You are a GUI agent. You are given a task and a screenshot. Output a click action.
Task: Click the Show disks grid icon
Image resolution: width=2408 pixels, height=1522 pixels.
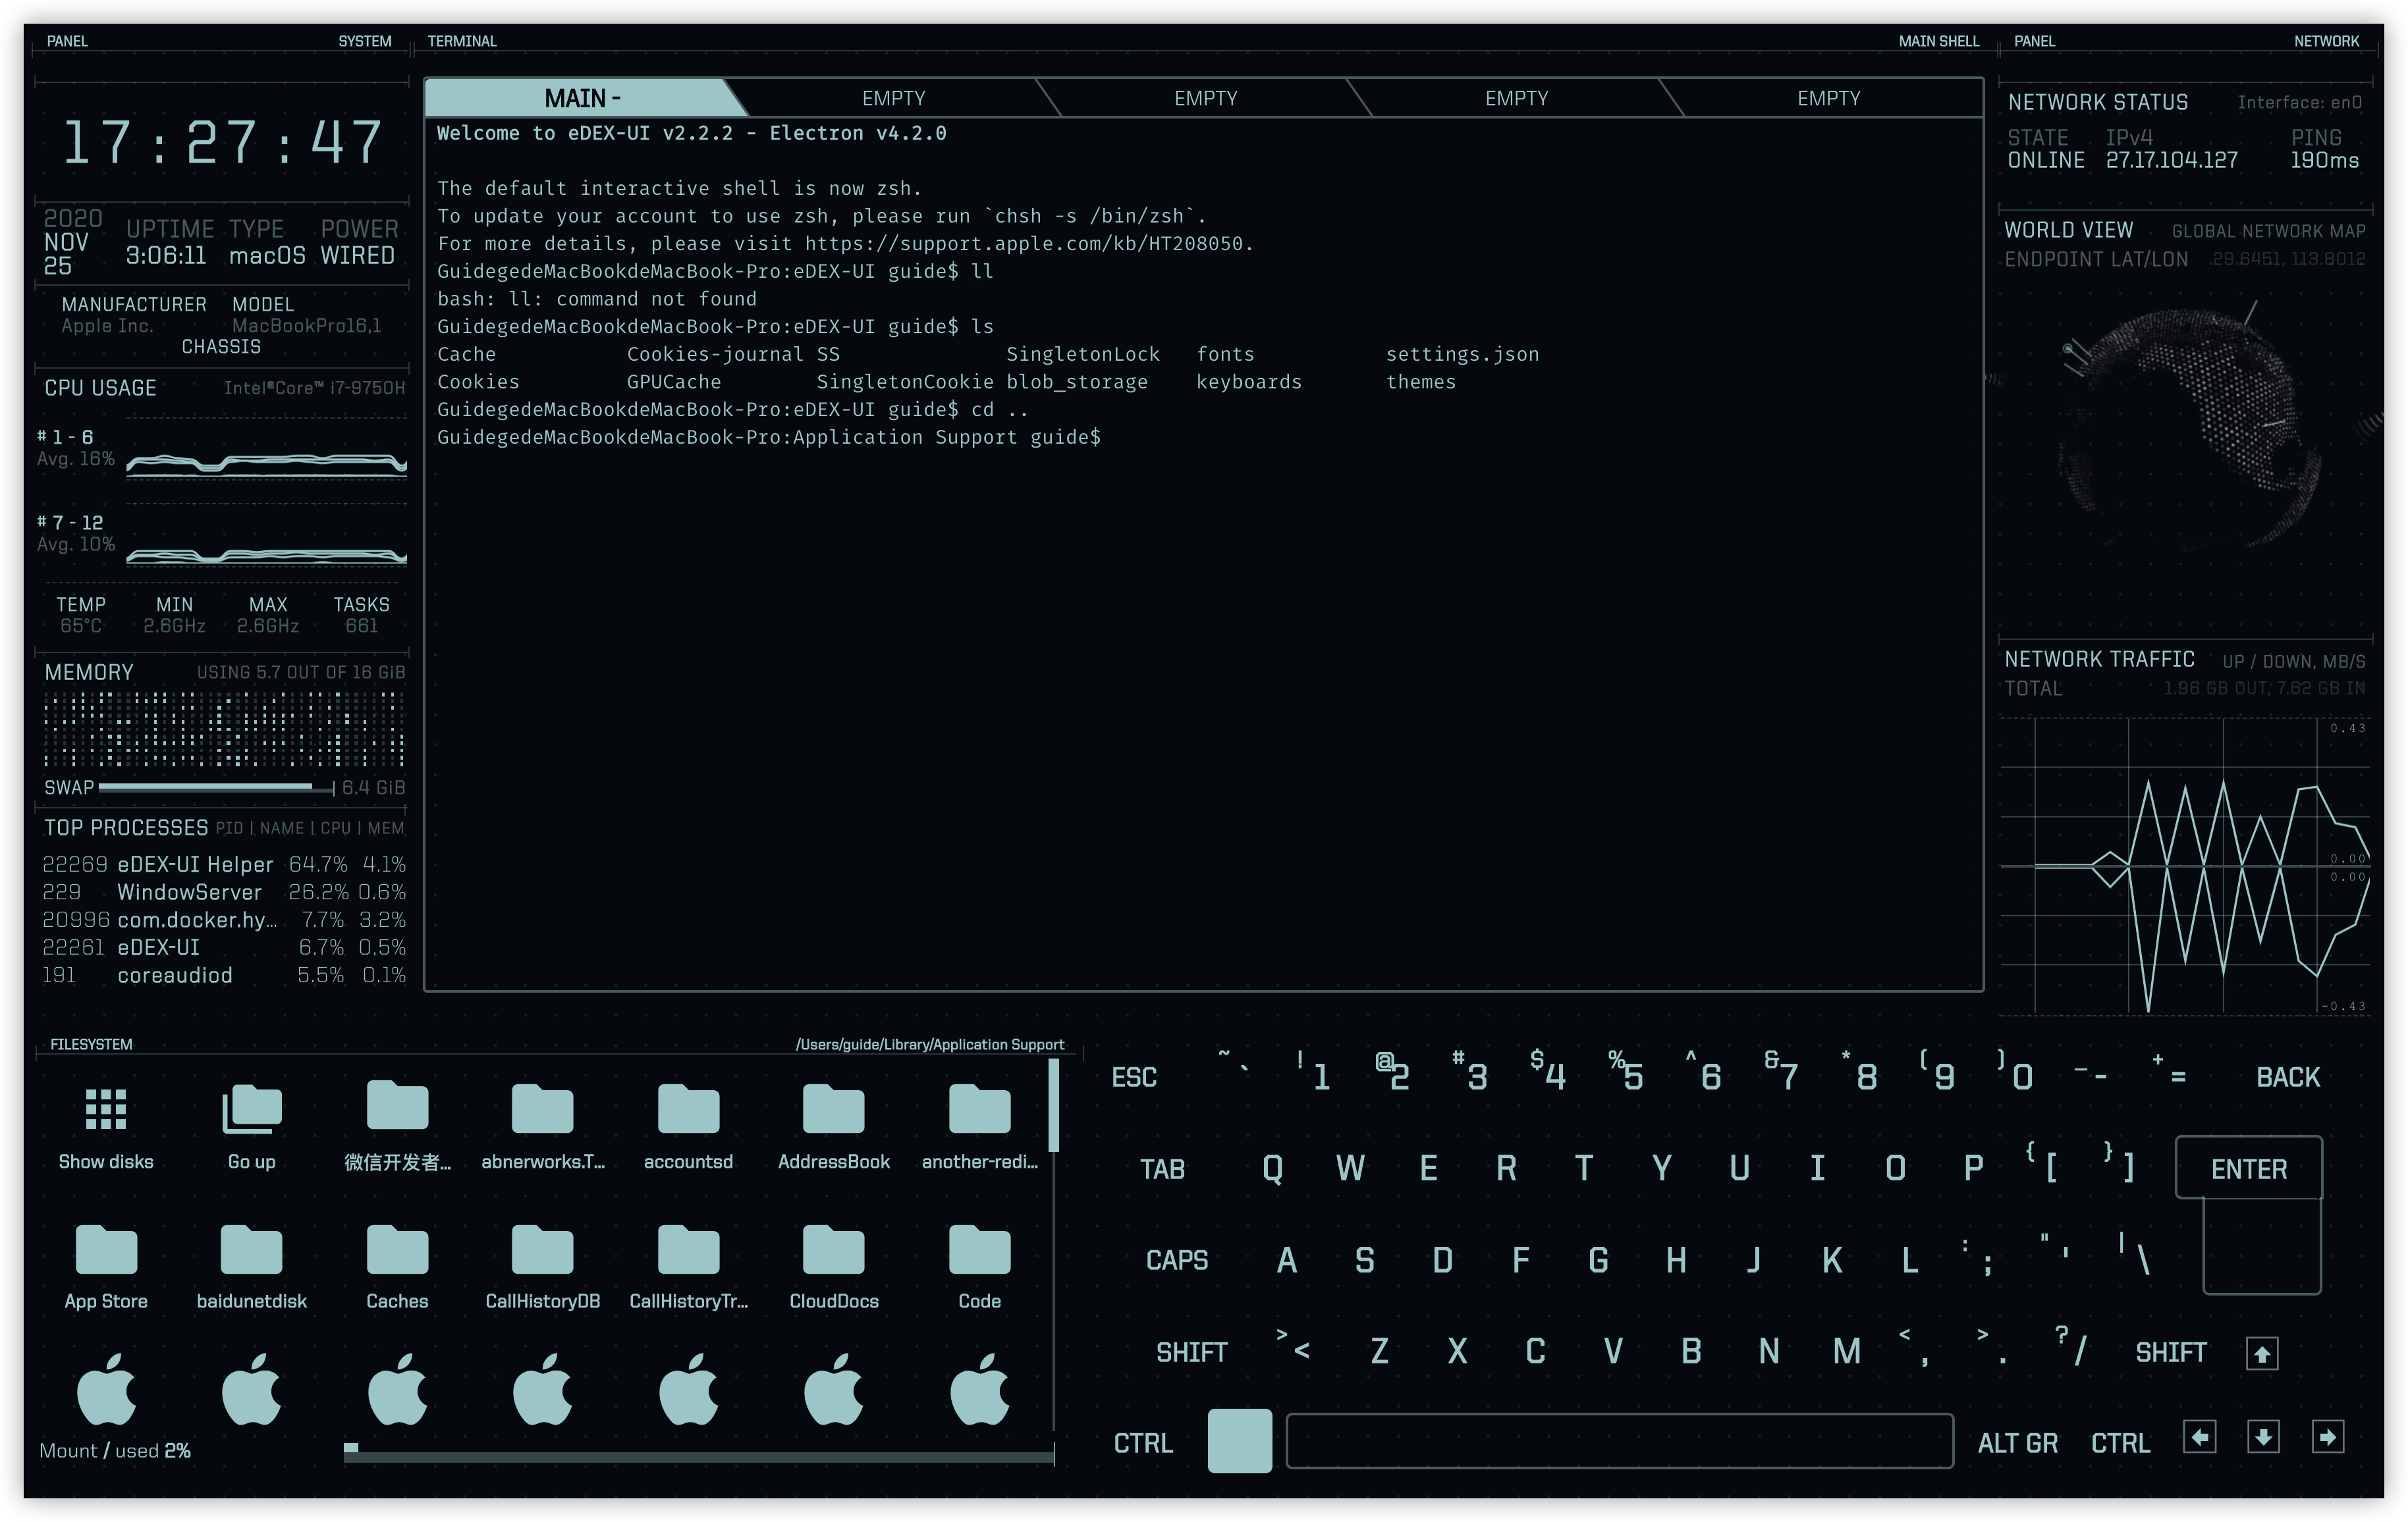tap(105, 1109)
